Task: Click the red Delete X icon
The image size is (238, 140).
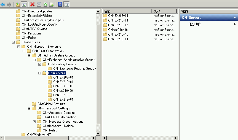Action: pyautogui.click(x=32, y=5)
